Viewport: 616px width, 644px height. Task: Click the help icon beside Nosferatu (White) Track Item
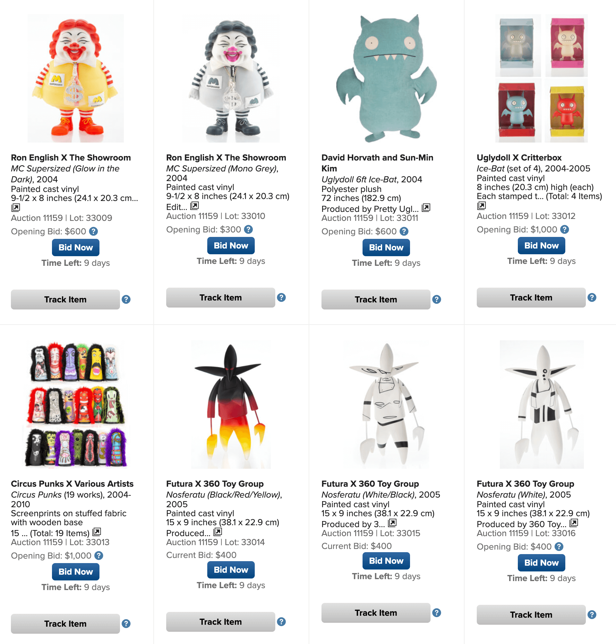point(592,614)
